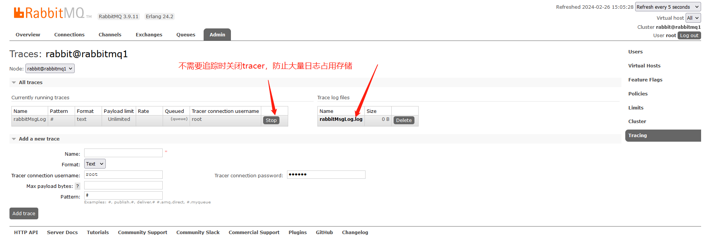
Task: Open the Community Support link
Action: coord(143,232)
